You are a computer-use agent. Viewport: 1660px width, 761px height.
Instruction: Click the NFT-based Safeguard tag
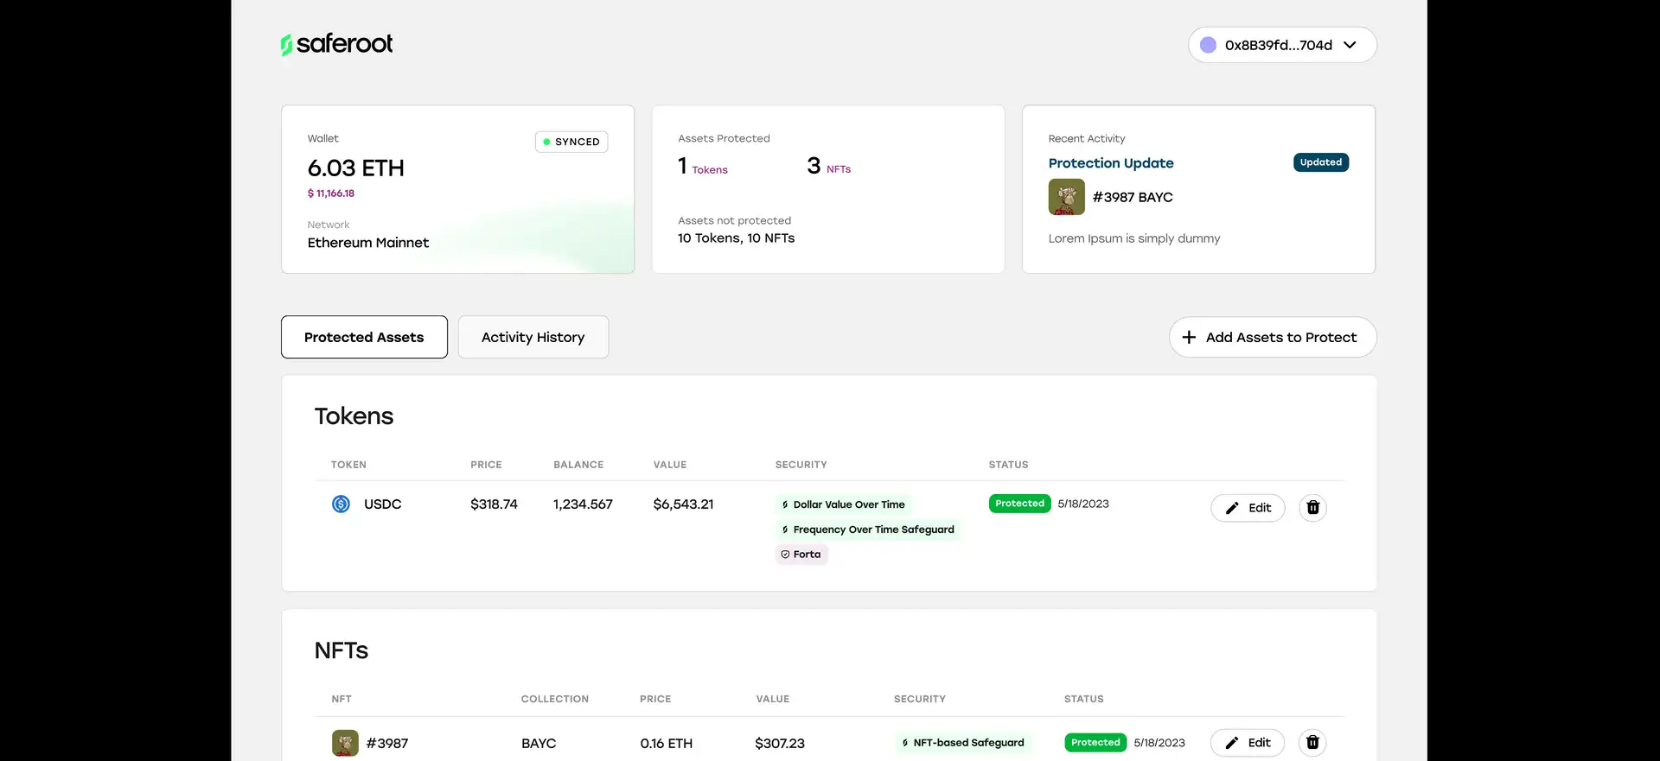pos(962,743)
